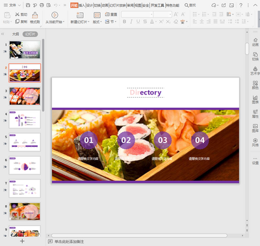The image size is (260, 246).
Task: Open bullet list dropdown
Action: point(199,14)
